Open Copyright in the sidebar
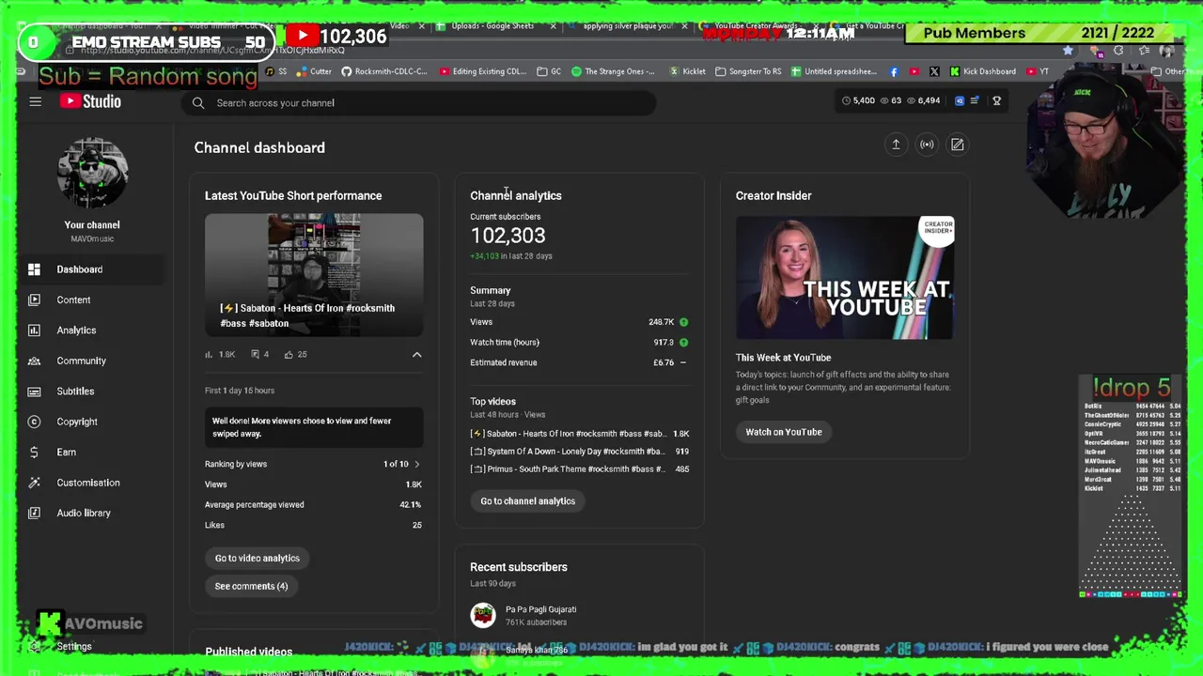Viewport: 1203px width, 676px height. (x=77, y=422)
